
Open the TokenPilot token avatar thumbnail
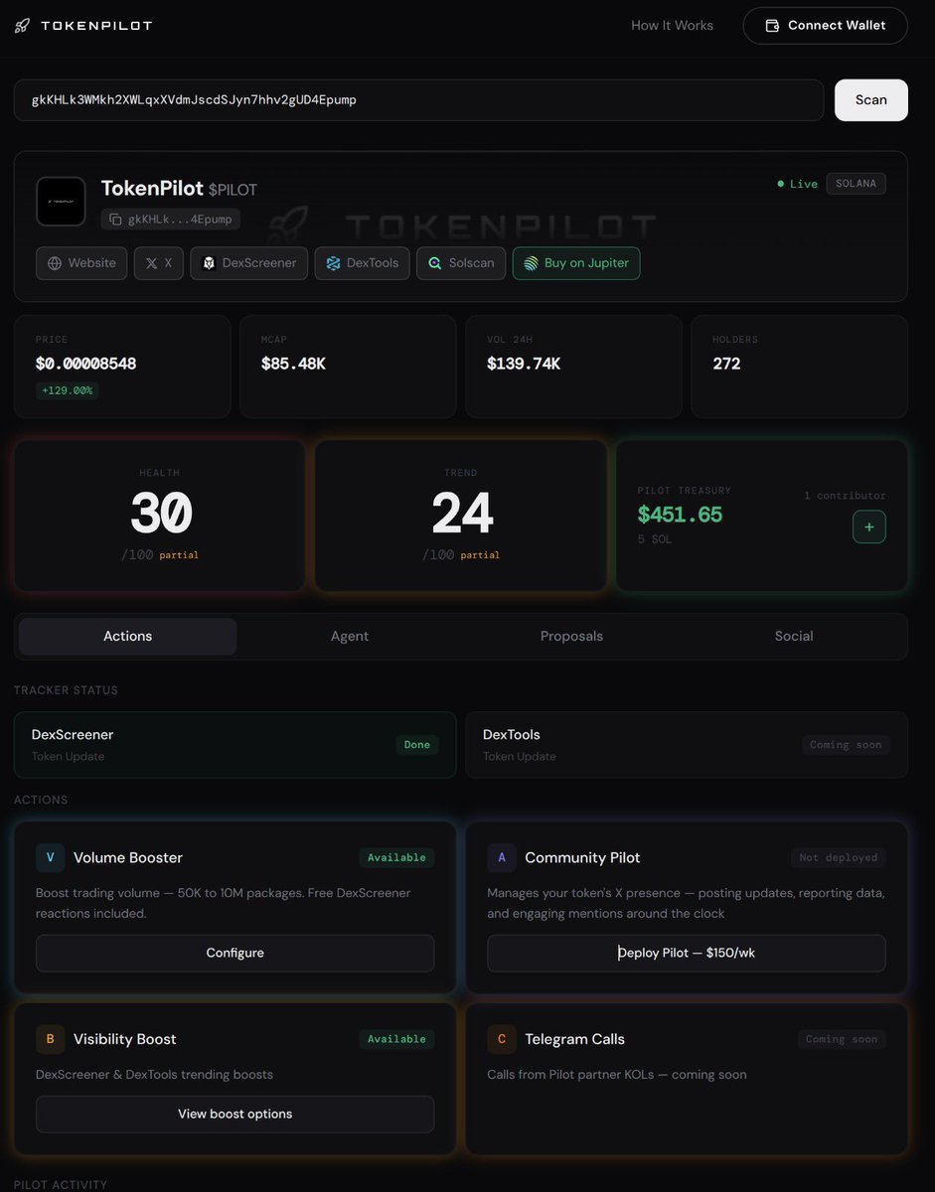[61, 202]
